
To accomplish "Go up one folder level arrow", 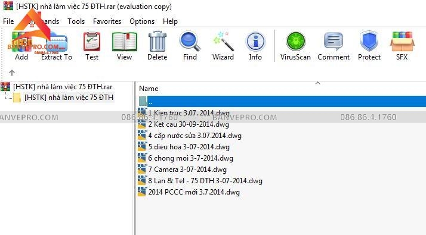I will pos(12,73).
